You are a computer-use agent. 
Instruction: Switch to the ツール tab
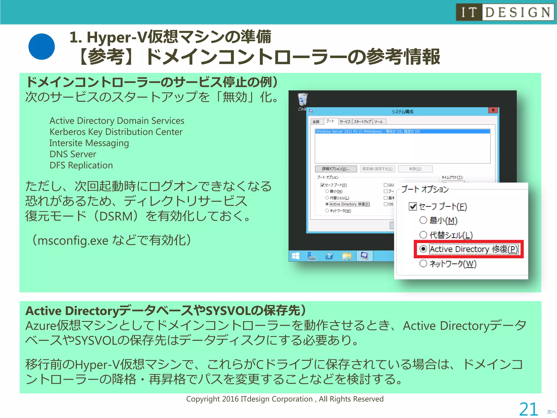point(379,122)
